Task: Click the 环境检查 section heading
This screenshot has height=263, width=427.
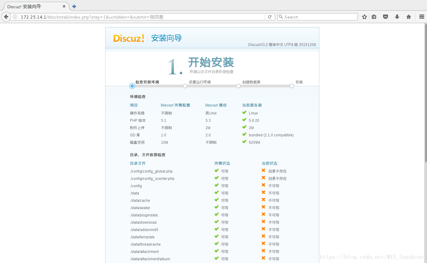Action: pos(138,97)
